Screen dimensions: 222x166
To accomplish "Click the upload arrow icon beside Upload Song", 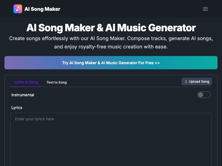I will 186,82.
